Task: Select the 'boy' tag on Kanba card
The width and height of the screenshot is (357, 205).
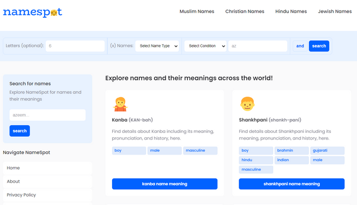Action: click(x=129, y=150)
